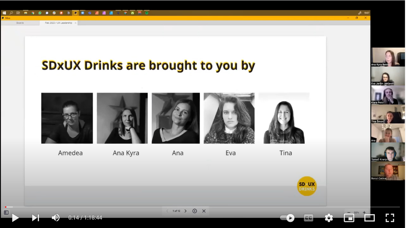The width and height of the screenshot is (406, 228).
Task: Select Borut Cetina participant video
Action: 388,171
